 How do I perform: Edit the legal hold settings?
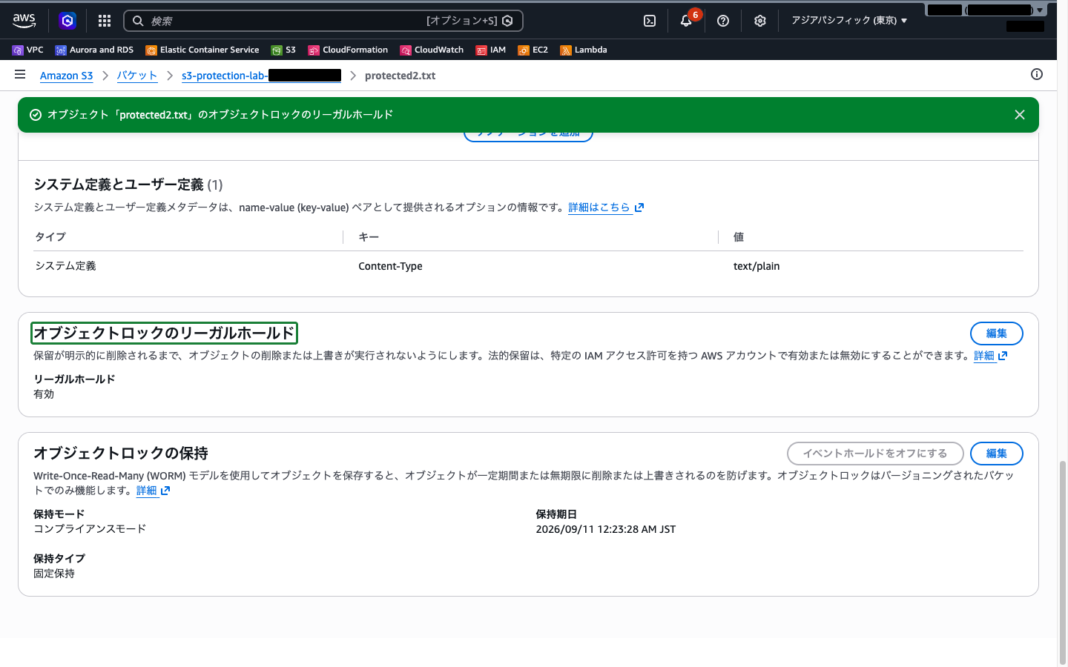pyautogui.click(x=996, y=333)
